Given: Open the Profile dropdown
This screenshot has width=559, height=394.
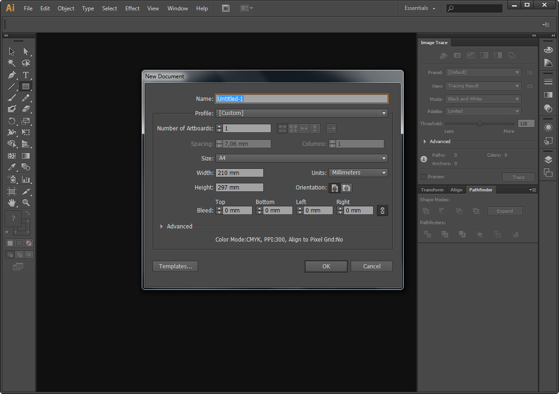Looking at the screenshot, I should [302, 113].
